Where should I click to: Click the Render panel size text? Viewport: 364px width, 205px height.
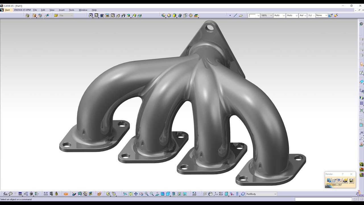pos(334,185)
